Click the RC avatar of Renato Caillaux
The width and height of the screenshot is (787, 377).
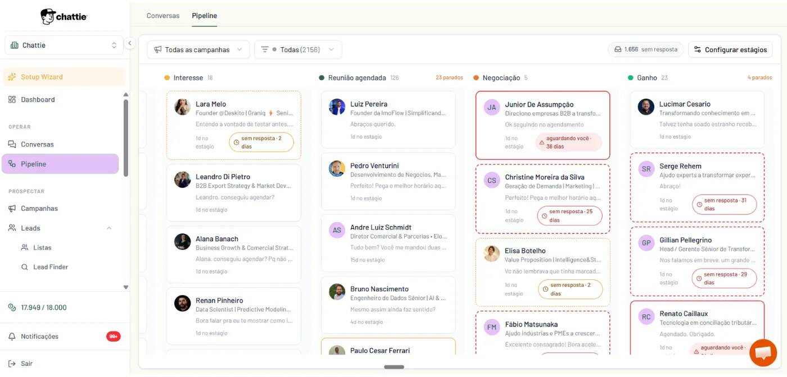coord(646,316)
